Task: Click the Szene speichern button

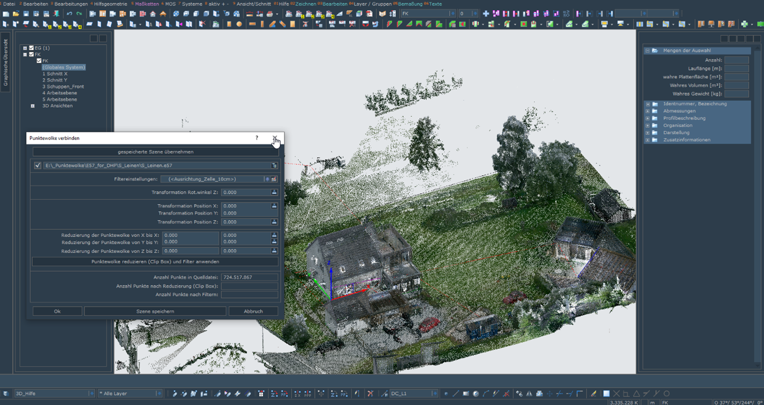Action: 155,311
